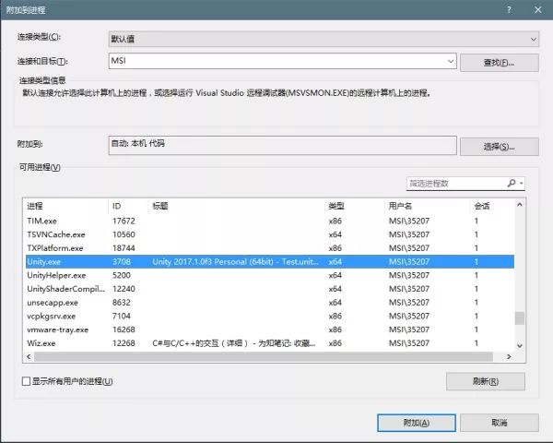Click process ID 3708
The width and height of the screenshot is (553, 443).
pyautogui.click(x=122, y=262)
